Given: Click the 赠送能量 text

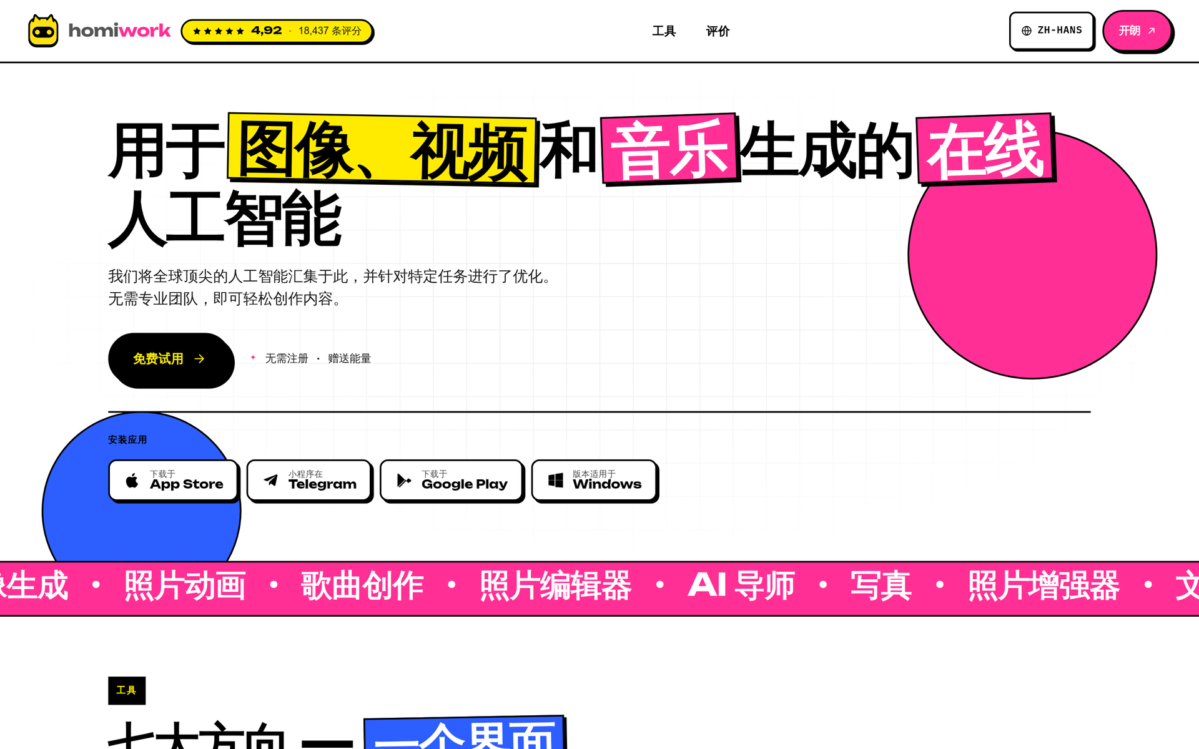Looking at the screenshot, I should [349, 358].
